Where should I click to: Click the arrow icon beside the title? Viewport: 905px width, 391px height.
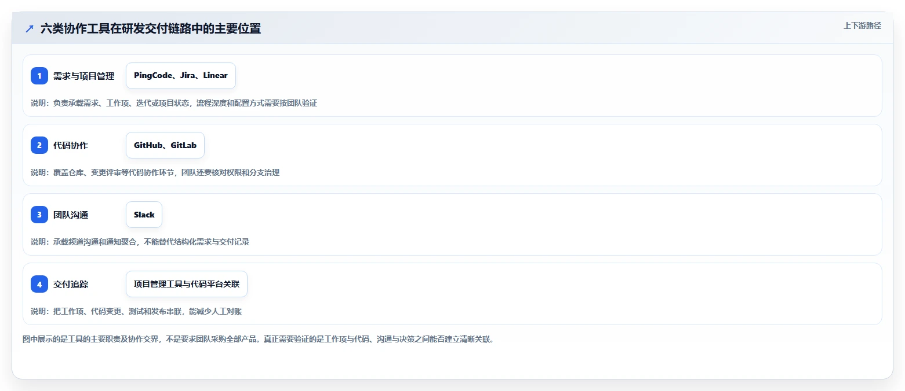[x=30, y=28]
